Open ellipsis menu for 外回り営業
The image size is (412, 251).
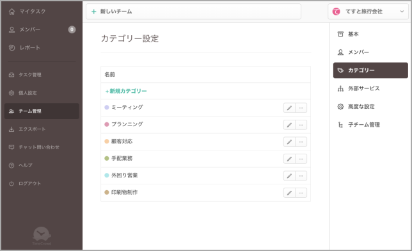tap(301, 175)
